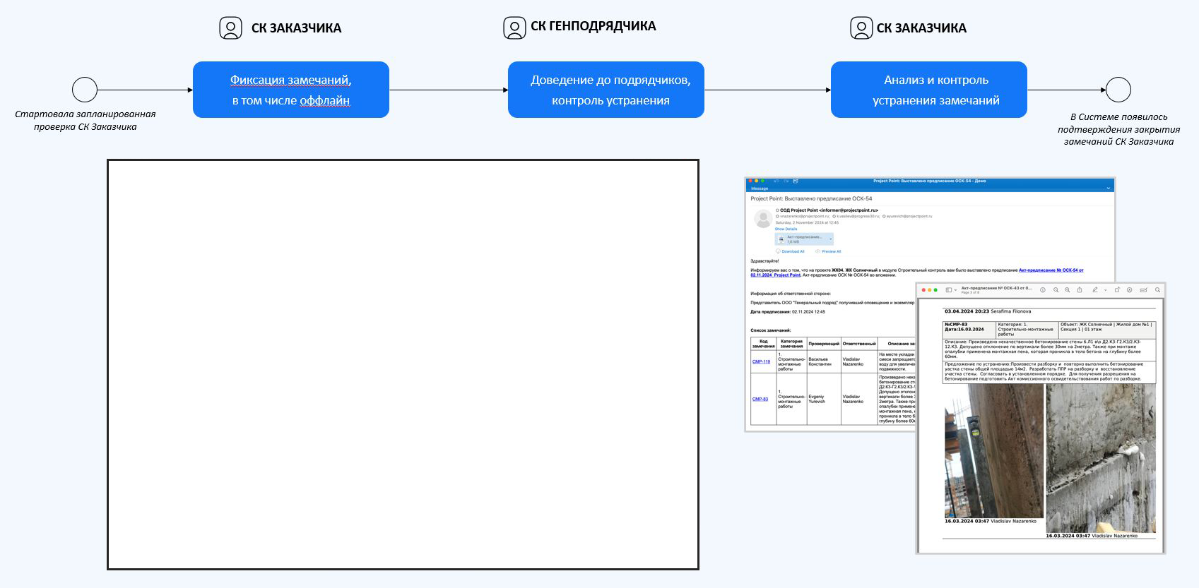Zoom in using the PDF viewer toolbar
Viewport: 1199px width, 588px height.
[1067, 290]
